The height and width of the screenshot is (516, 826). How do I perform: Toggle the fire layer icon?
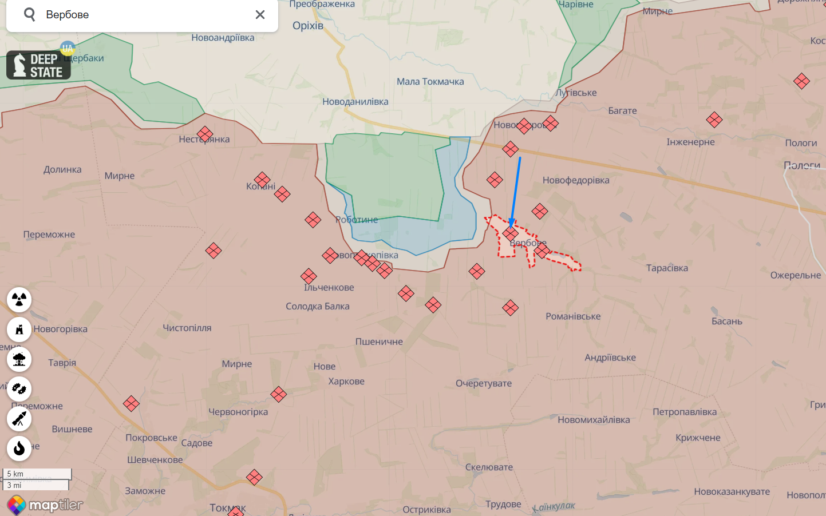click(x=19, y=448)
